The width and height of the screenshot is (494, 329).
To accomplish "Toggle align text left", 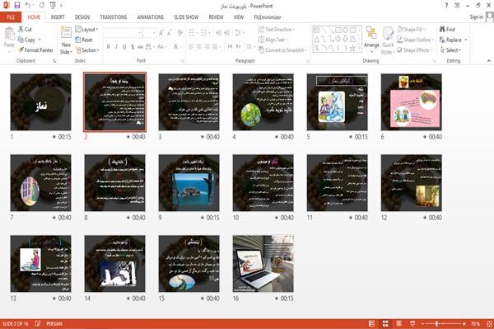I will (191, 47).
